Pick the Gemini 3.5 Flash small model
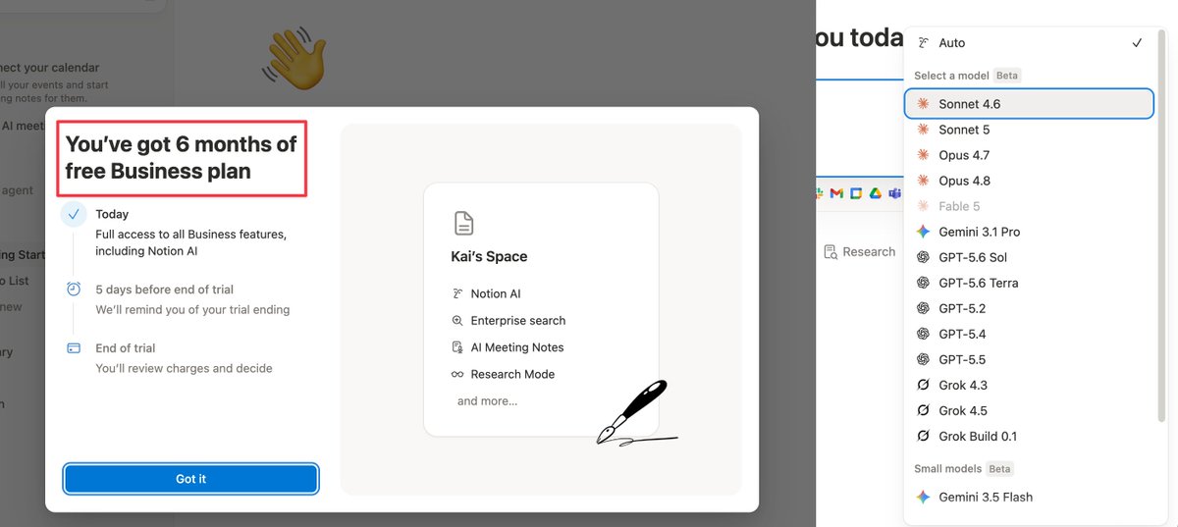 tap(1028, 497)
